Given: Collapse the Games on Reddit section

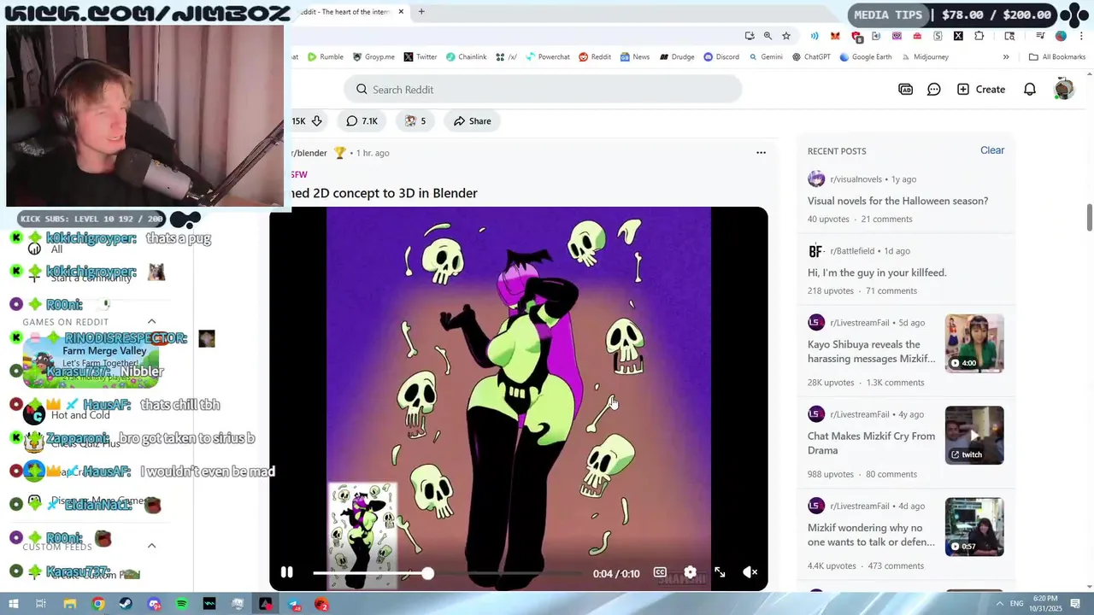Looking at the screenshot, I should (x=152, y=322).
